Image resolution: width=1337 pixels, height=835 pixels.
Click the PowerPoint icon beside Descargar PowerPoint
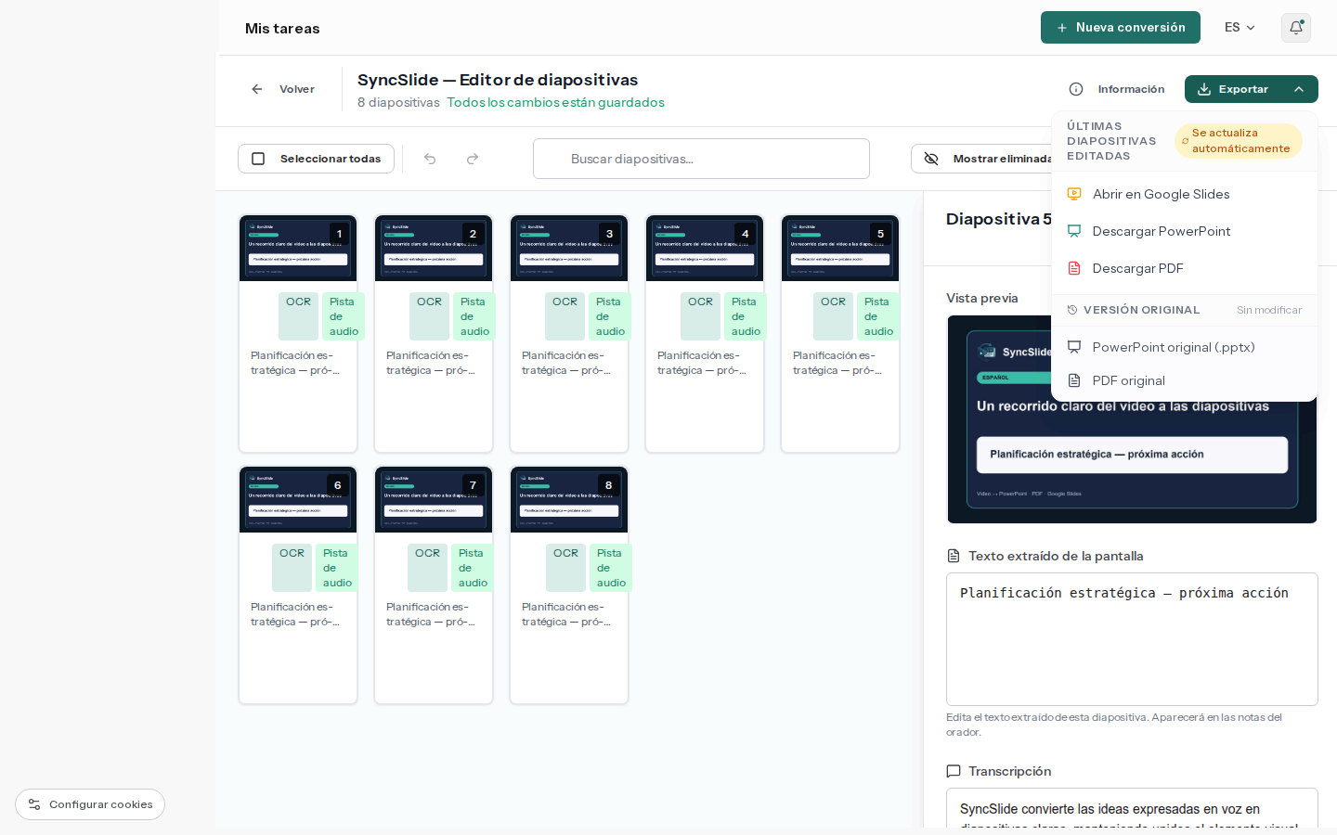1074,231
